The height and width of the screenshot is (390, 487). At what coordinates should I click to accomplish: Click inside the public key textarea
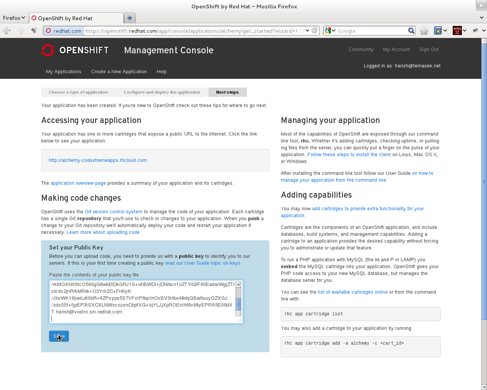(x=143, y=302)
